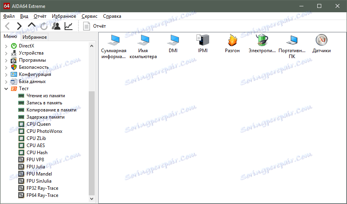Open the Файл menu
Viewport: 347px width, 204px height.
click(x=9, y=16)
